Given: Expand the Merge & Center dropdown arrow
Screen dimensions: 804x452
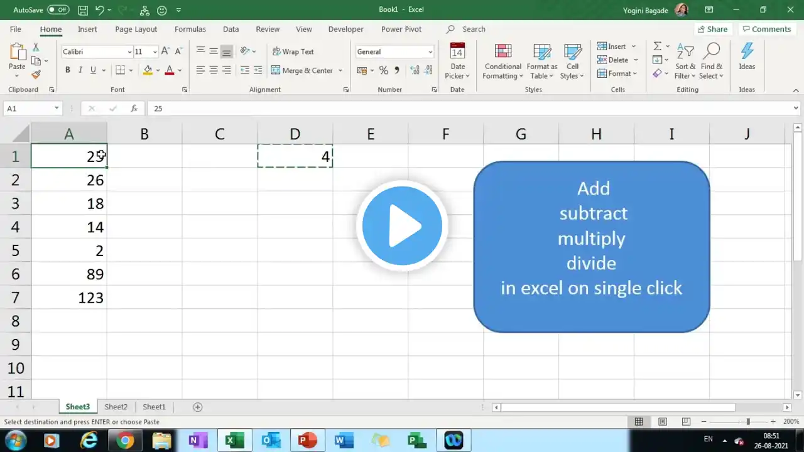Looking at the screenshot, I should tap(340, 70).
